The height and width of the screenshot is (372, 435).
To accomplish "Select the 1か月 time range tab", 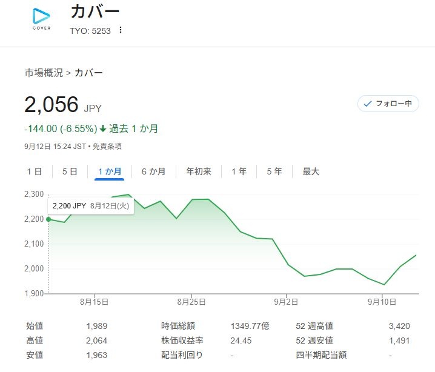I will pos(110,171).
